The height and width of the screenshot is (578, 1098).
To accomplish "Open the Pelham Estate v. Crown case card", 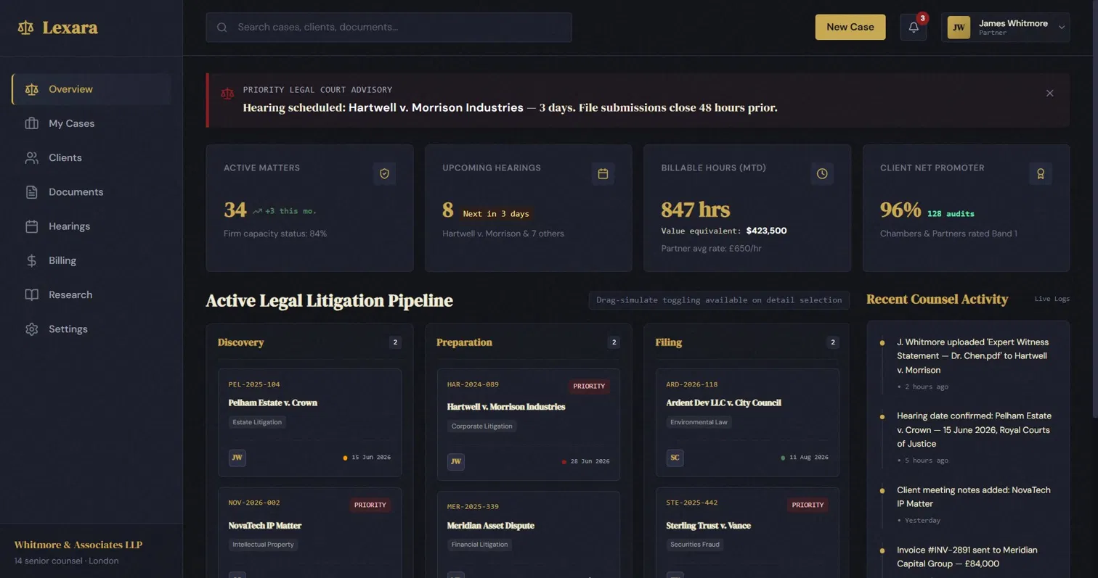I will point(309,423).
